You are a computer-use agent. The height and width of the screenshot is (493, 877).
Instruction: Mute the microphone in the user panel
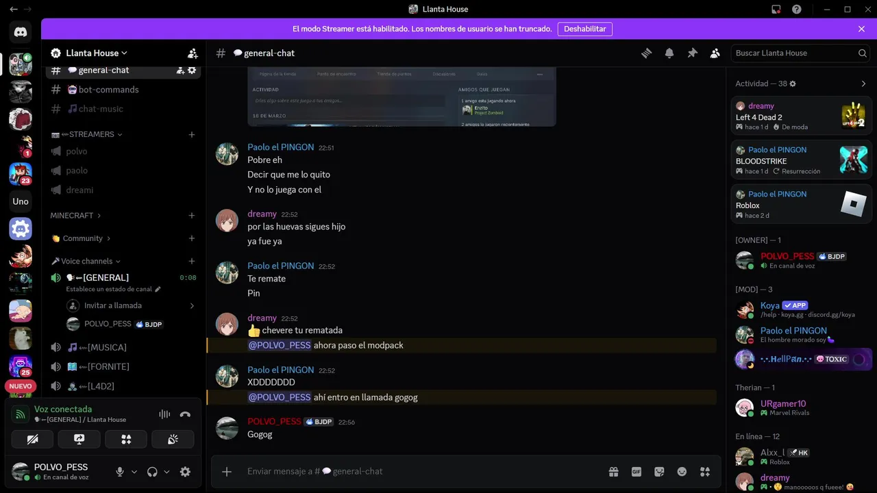coord(120,472)
